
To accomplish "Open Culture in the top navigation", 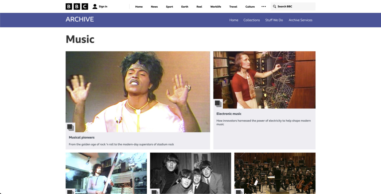I will (x=250, y=7).
